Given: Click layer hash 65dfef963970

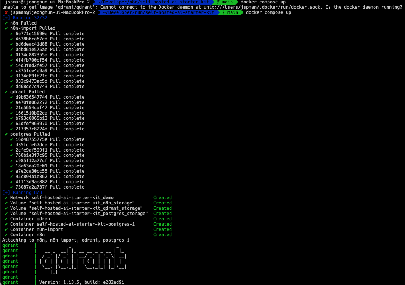Looking at the screenshot, I should 31,124.
